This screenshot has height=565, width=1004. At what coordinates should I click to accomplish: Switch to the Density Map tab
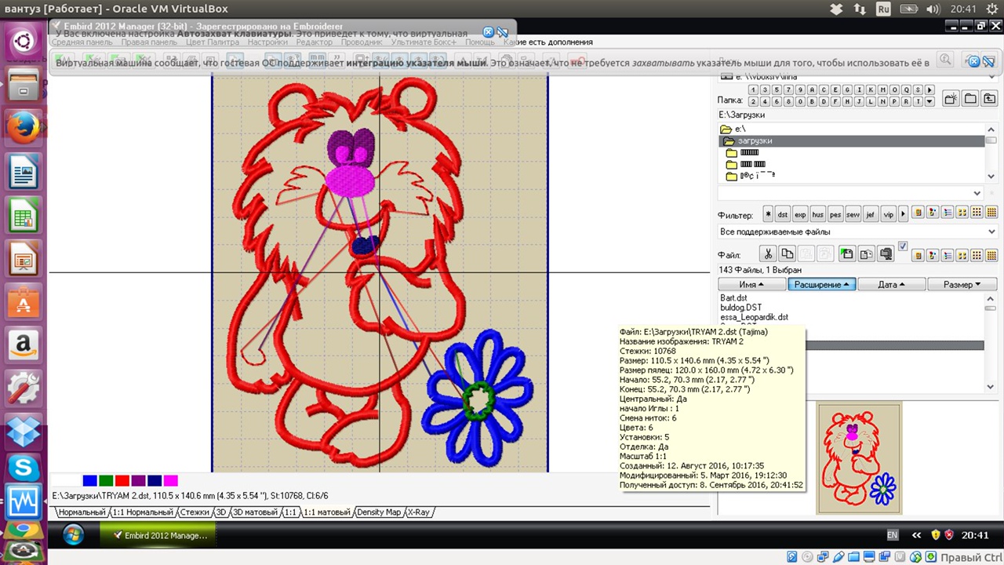(379, 512)
